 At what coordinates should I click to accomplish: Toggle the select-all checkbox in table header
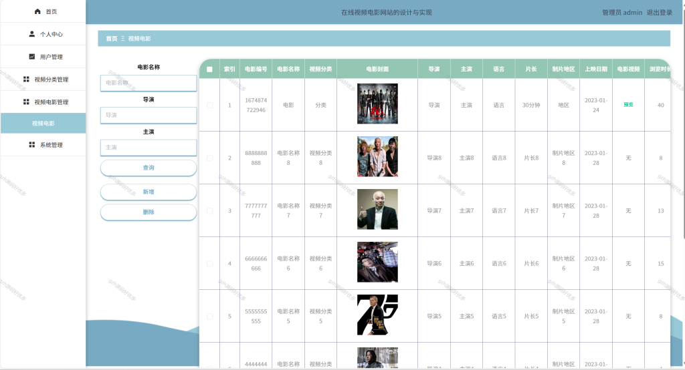pos(209,69)
